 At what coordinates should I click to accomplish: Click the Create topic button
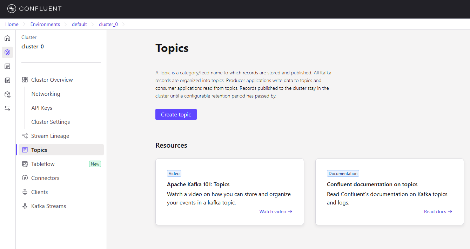(x=176, y=114)
